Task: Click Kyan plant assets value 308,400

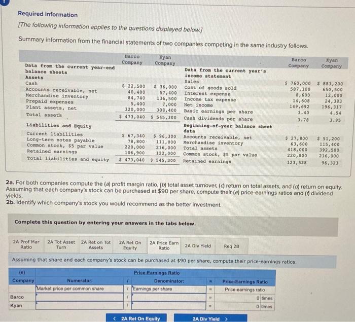Action: (x=166, y=110)
